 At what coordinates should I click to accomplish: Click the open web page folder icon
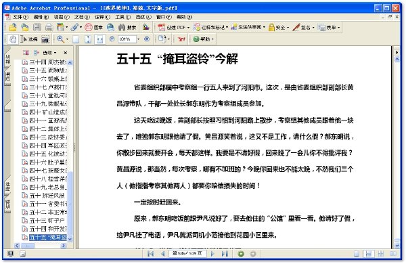(25, 27)
